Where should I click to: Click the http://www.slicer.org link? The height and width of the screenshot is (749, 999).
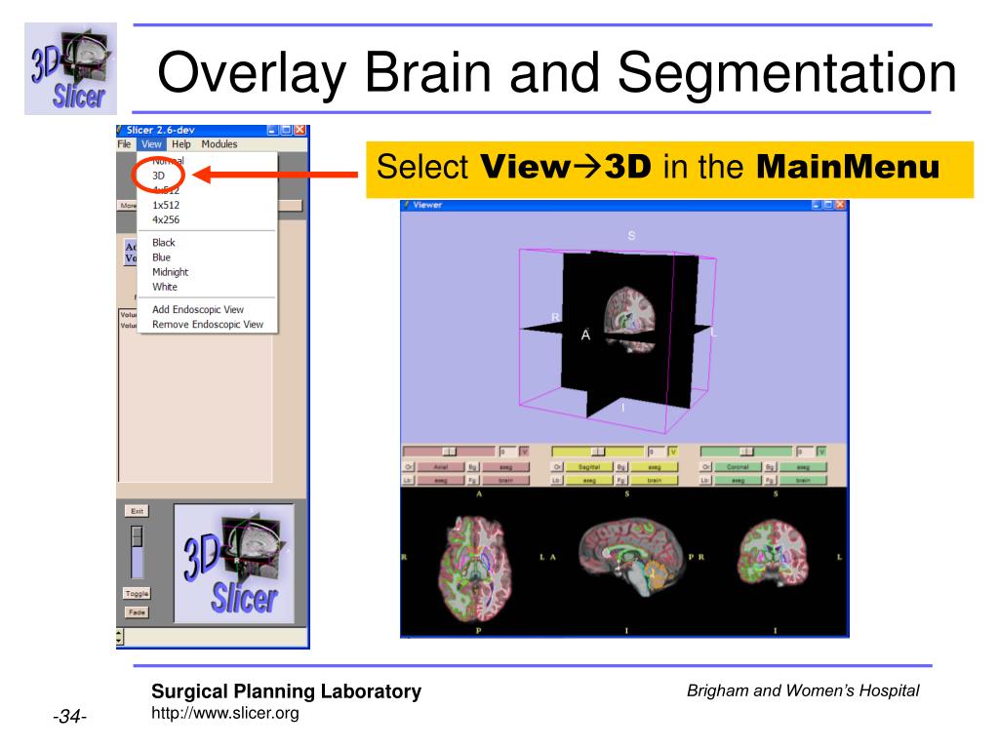225,713
